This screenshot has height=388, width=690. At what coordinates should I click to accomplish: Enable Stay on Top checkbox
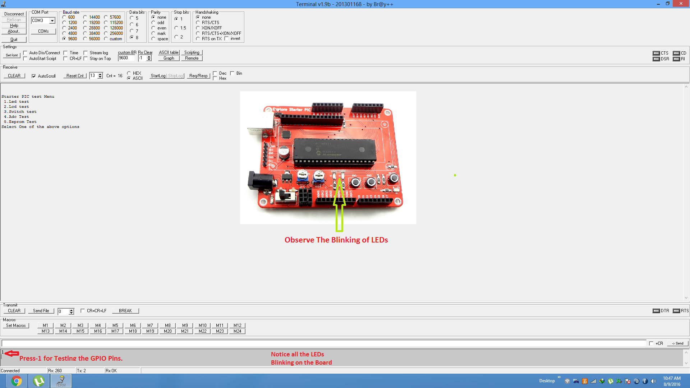pos(86,59)
